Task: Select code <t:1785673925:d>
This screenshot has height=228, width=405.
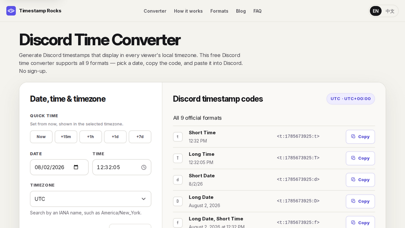Action: [298, 179]
